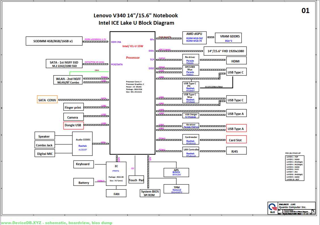Viewport: 320px width, 225px height.
Task: Click the "Lenovo V340 14"/15.6" Notebook" title
Action: pos(136,16)
